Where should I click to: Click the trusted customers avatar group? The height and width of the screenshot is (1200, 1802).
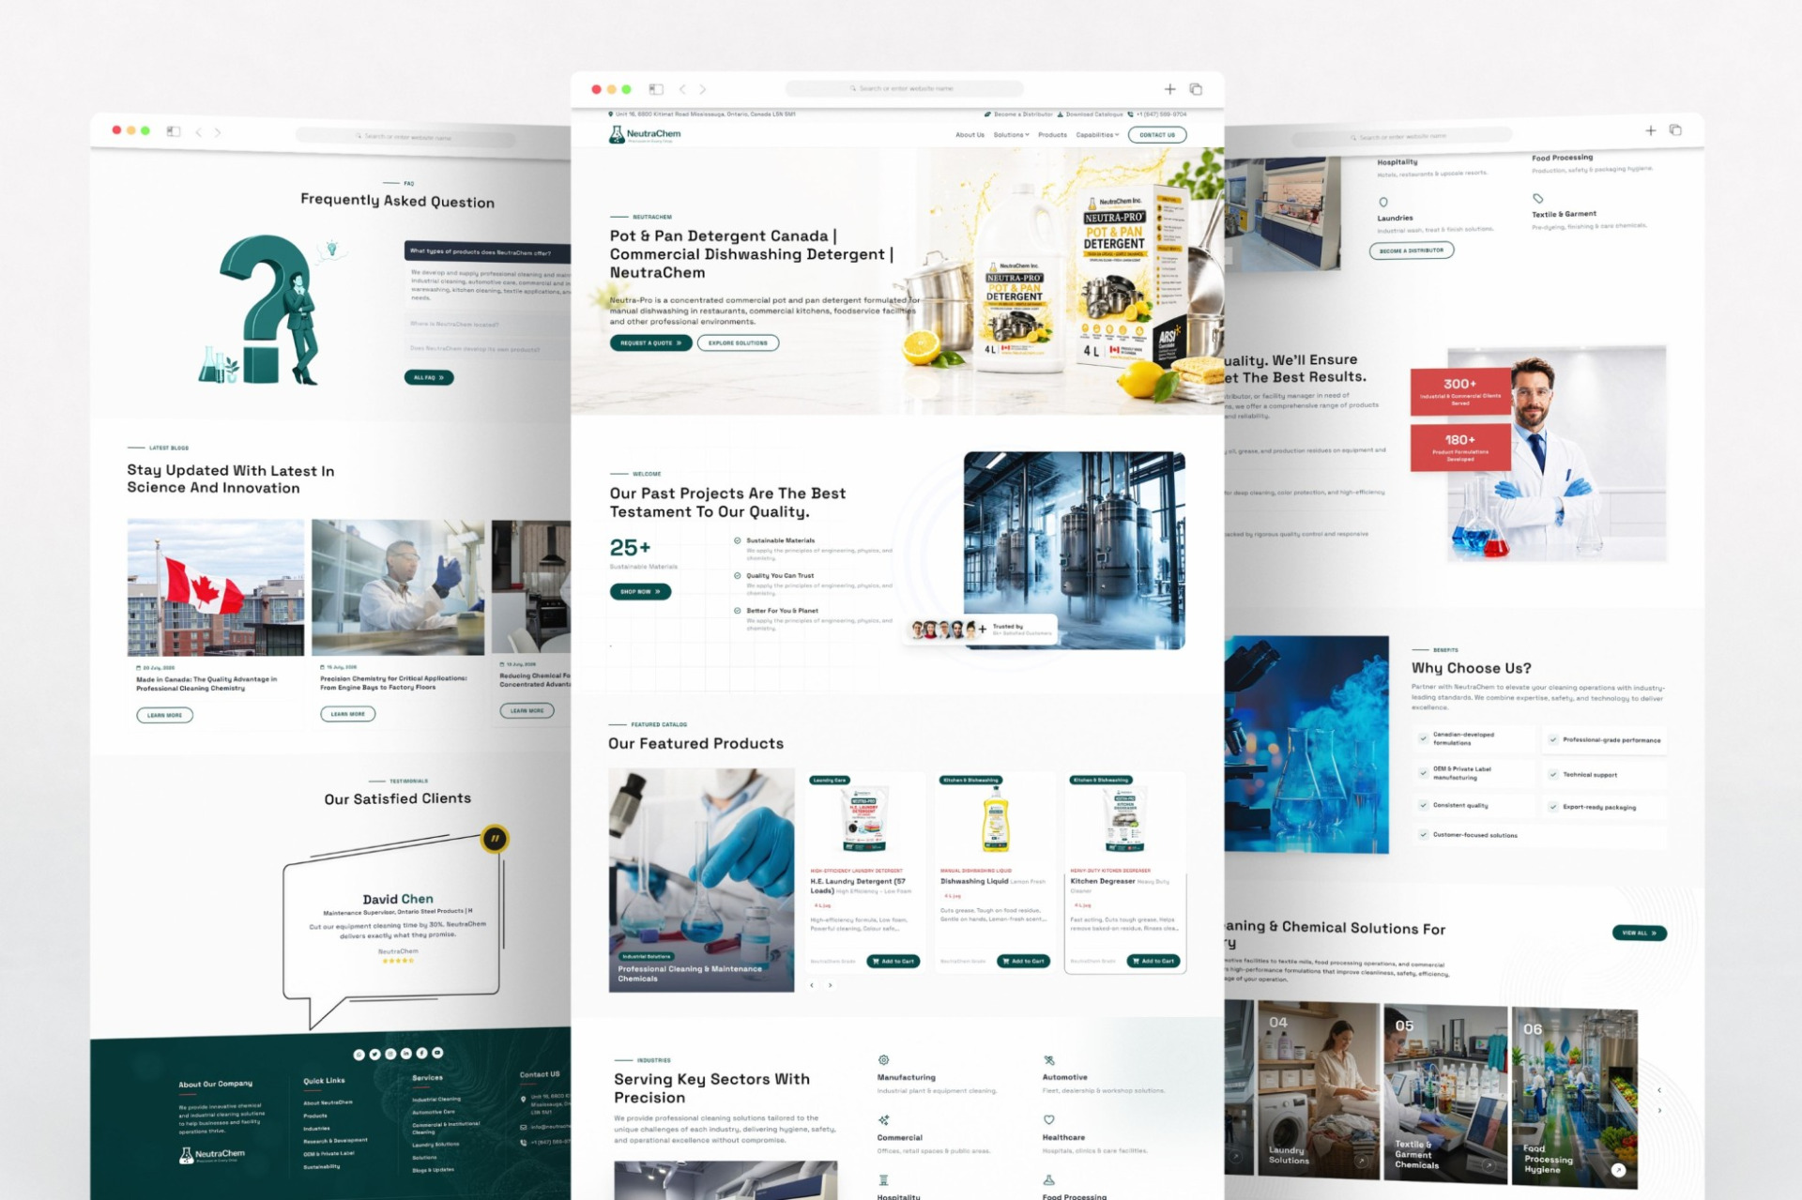pos(943,630)
